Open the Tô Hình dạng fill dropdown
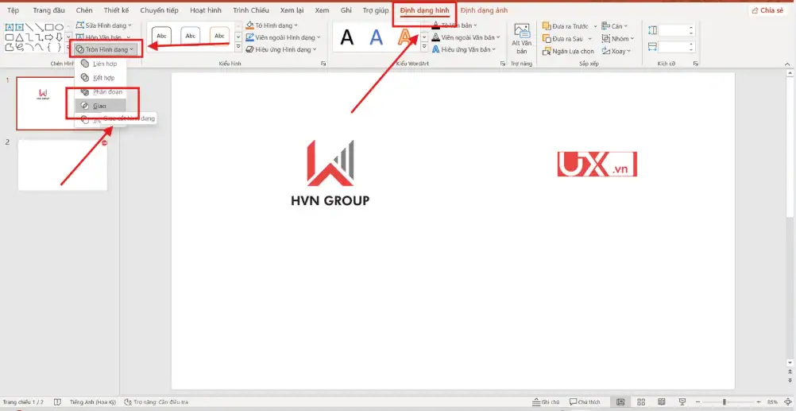This screenshot has height=411, width=796. pyautogui.click(x=272, y=25)
